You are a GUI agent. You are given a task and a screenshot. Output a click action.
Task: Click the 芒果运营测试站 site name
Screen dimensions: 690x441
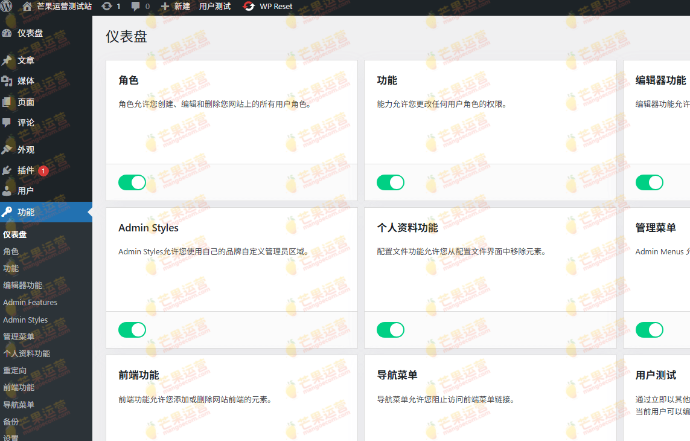point(64,6)
